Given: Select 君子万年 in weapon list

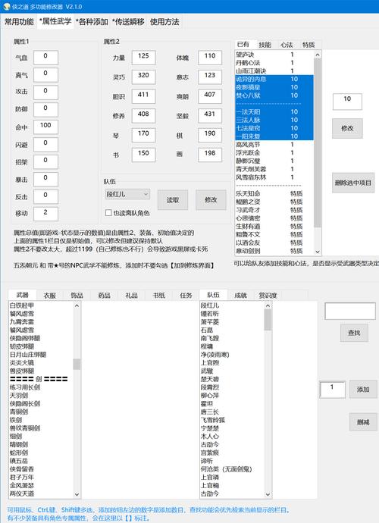Looking at the screenshot, I should point(41,477).
